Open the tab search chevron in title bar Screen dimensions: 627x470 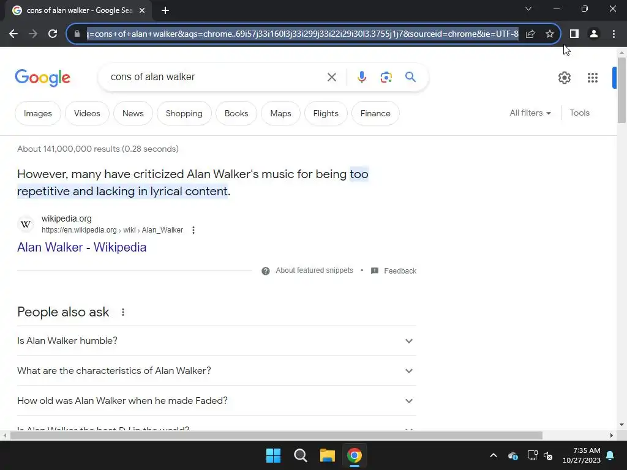click(x=528, y=9)
